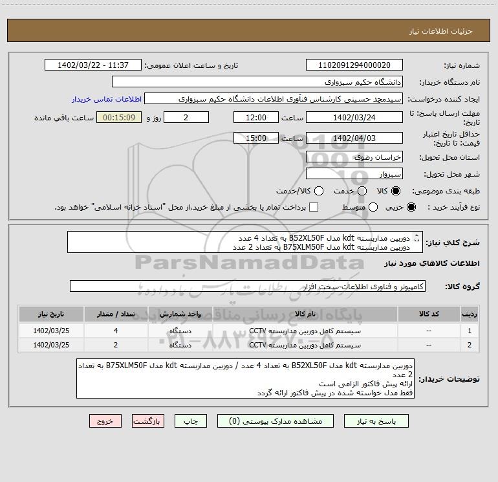Viewport: 498px width, 482px height.
Task: Click the price validity date 1402/04/03
Action: pos(354,138)
